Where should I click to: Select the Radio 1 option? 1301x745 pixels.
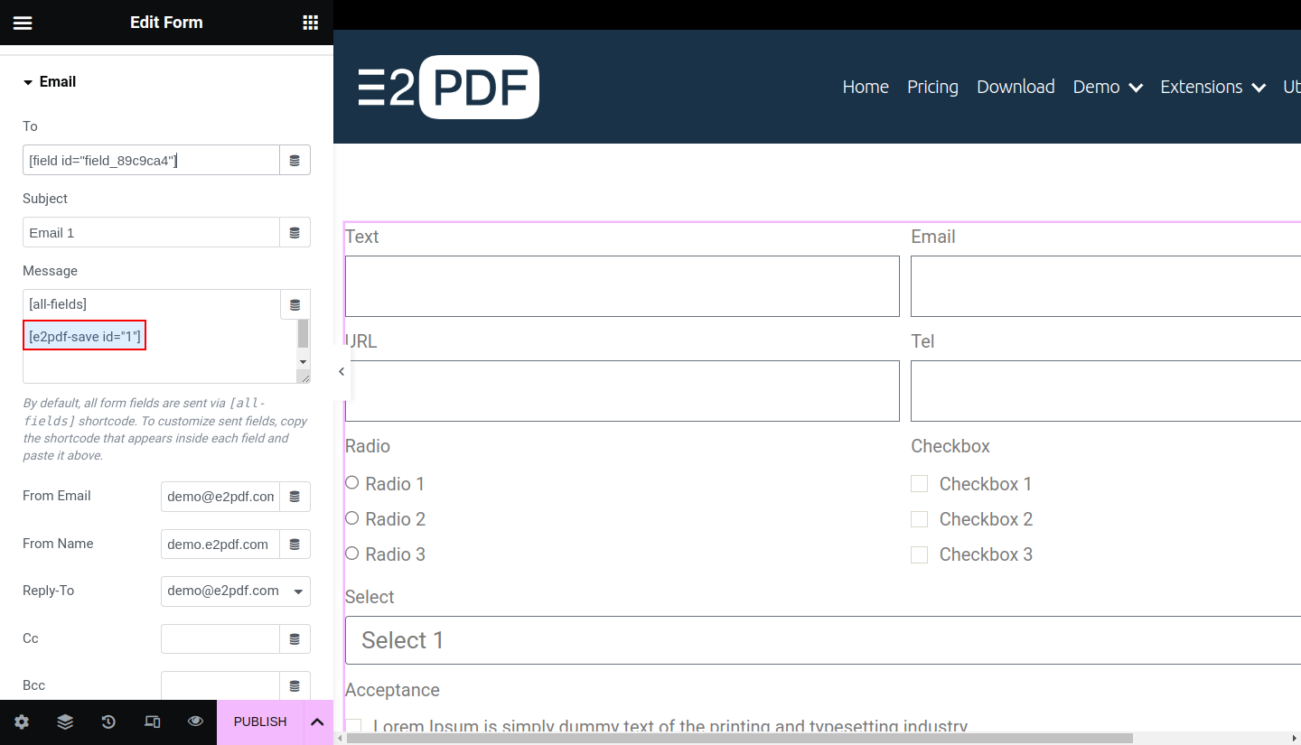pyautogui.click(x=352, y=483)
